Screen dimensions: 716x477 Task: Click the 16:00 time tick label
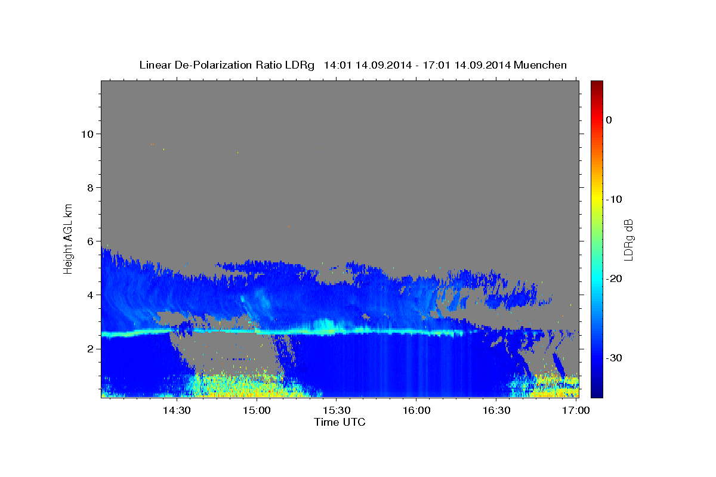click(x=416, y=411)
